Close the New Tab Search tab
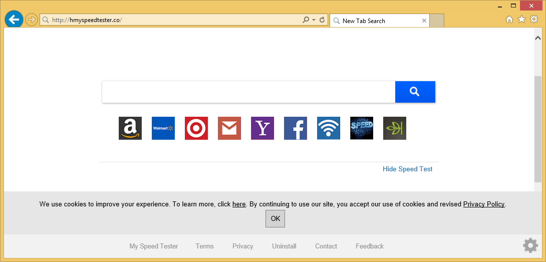 click(424, 21)
